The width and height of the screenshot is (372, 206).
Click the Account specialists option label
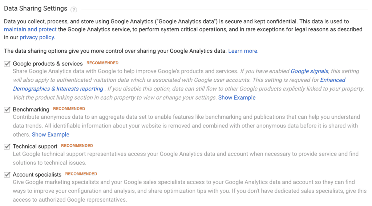37,175
